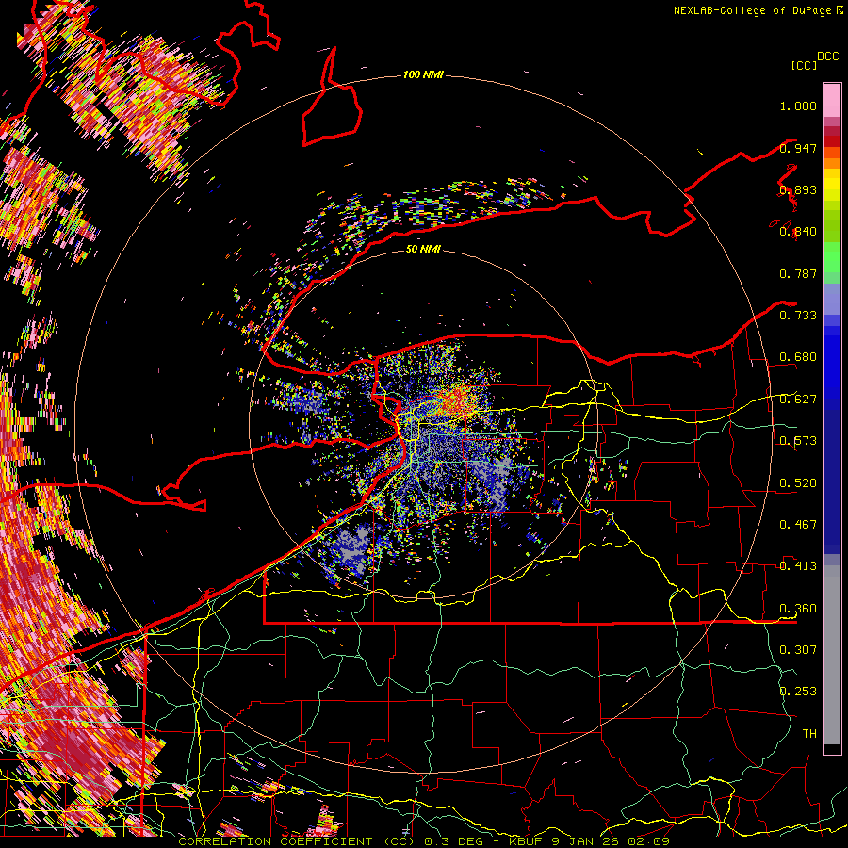
Task: Click the 0.733 color scale value
Action: [798, 316]
